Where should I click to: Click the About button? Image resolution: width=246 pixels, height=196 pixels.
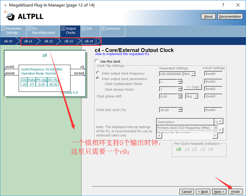coord(208,16)
